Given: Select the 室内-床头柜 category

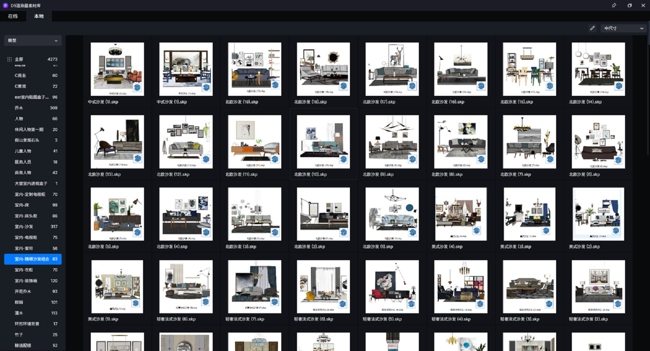Looking at the screenshot, I should point(33,216).
